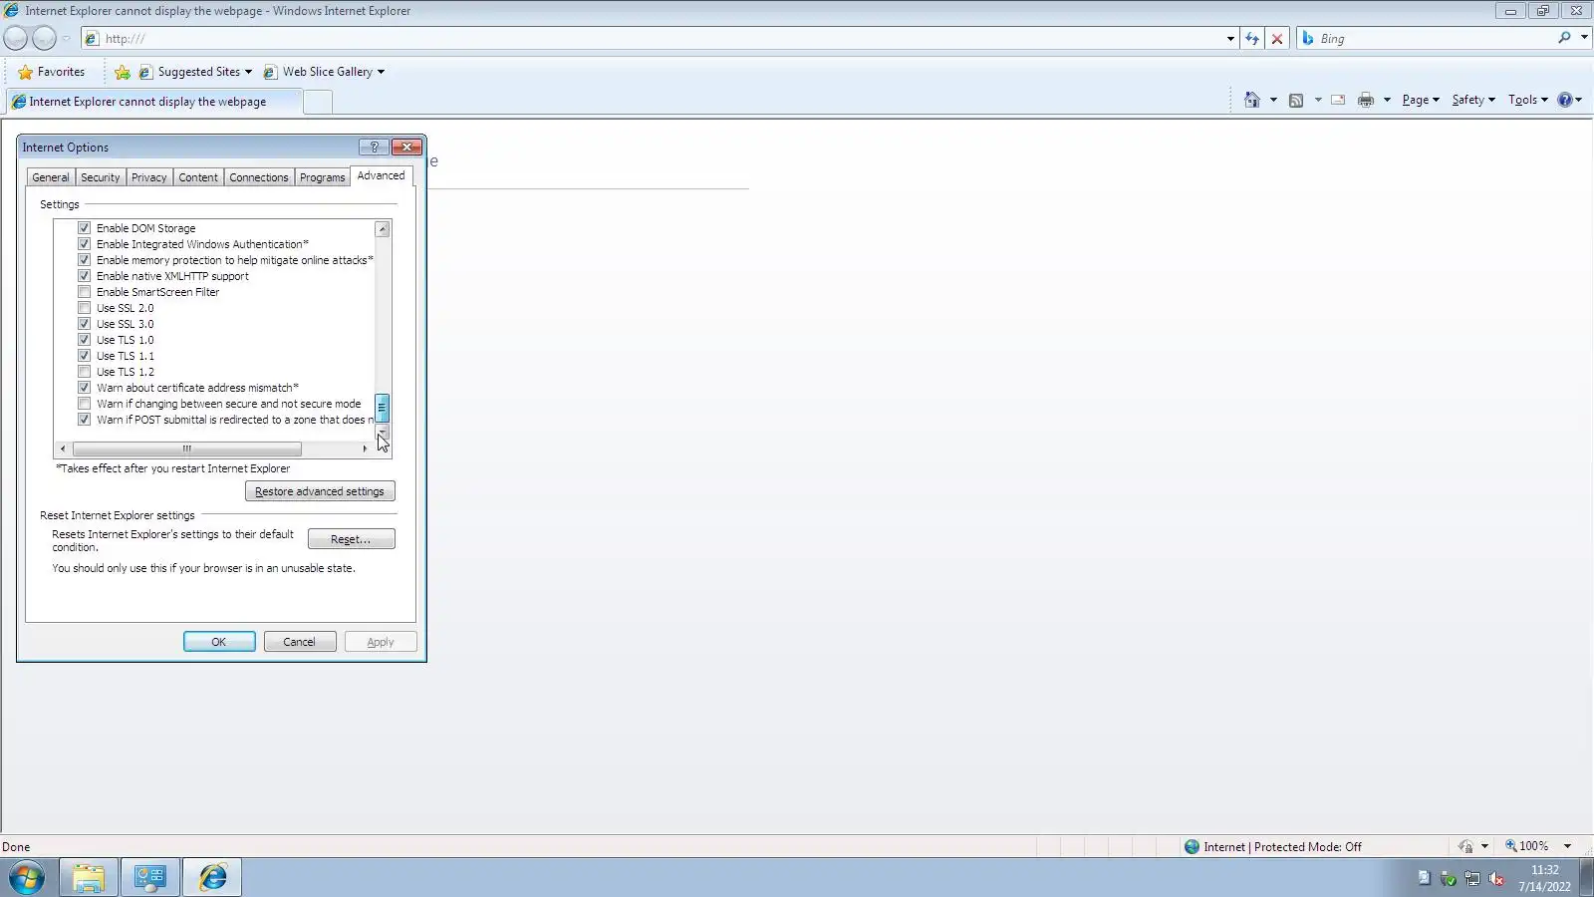Click the settings list horizontal scrollbar thumb

coord(186,448)
